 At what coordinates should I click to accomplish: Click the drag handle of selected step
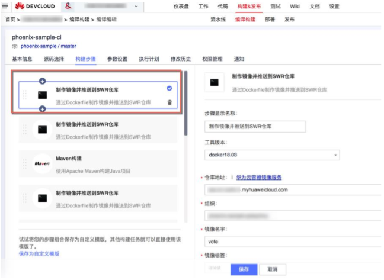(24, 95)
